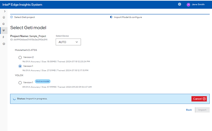Image resolution: width=212 pixels, height=131 pixels.
Task: Select YOLOX Version 1 radio button
Action: pos(20,83)
